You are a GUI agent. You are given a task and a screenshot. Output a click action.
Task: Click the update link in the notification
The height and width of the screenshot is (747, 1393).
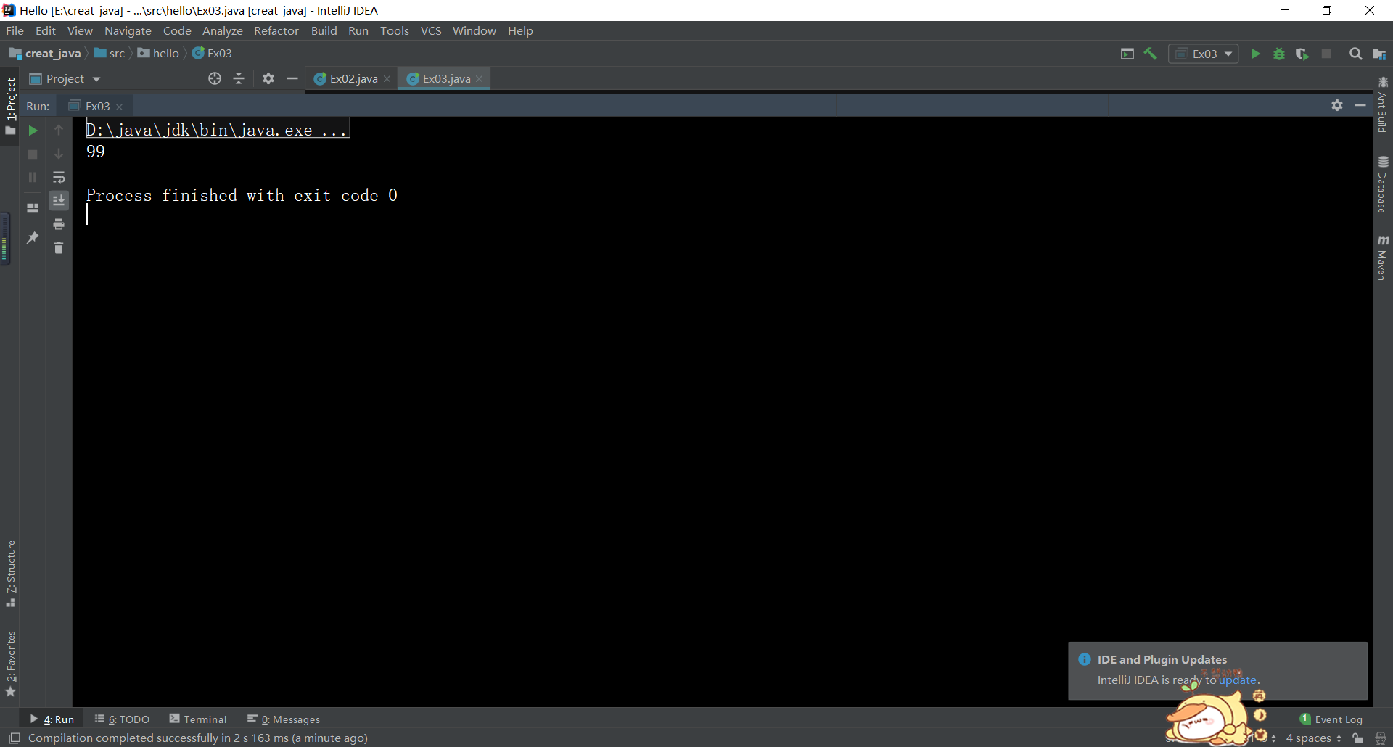1237,680
